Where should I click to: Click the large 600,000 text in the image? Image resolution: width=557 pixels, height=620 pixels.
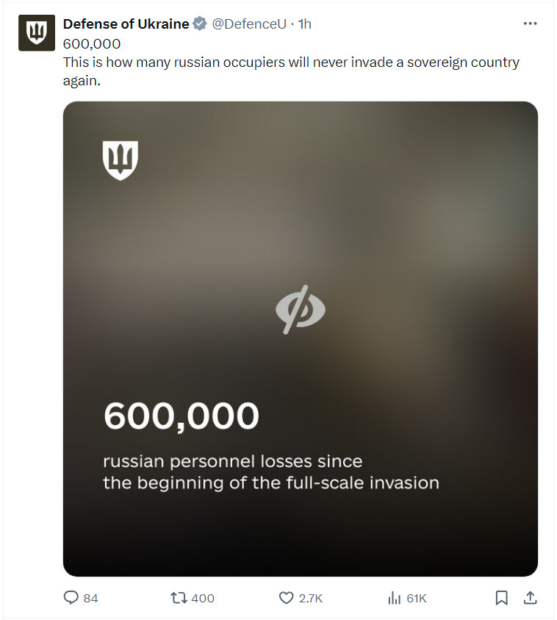click(182, 416)
